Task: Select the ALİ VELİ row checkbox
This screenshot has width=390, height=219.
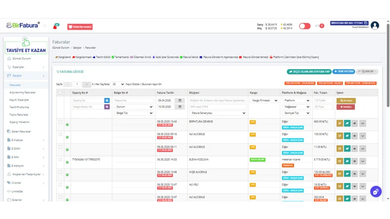Action: 60,184
